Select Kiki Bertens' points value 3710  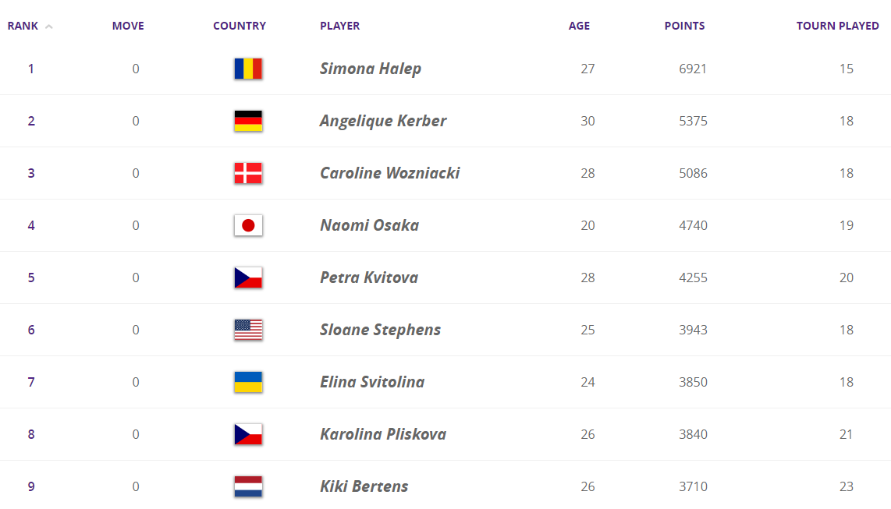tap(693, 486)
